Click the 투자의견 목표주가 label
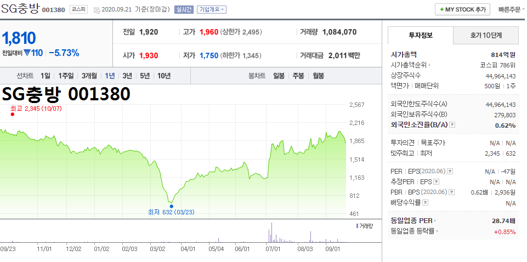 (418, 143)
